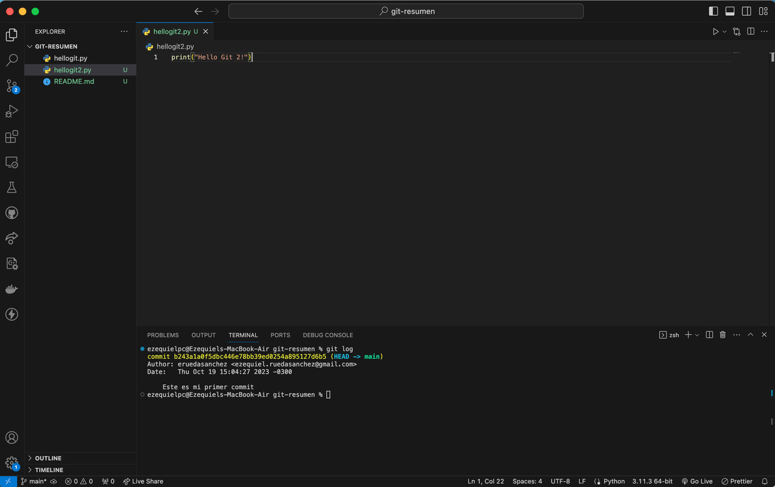The height and width of the screenshot is (487, 775).
Task: Open the Extensions view
Action: (x=12, y=137)
